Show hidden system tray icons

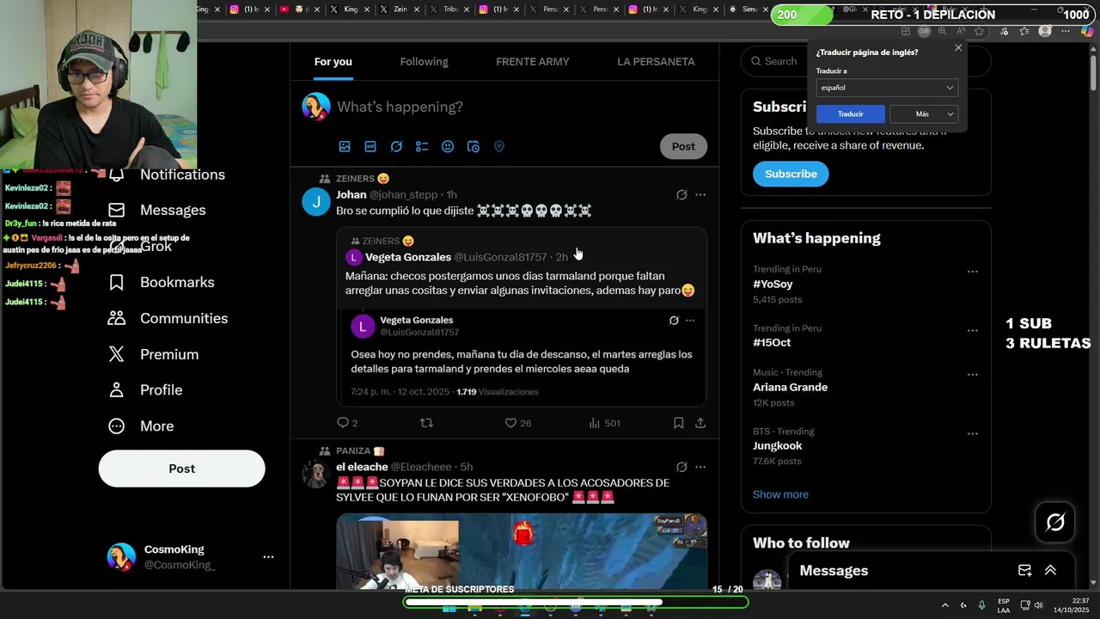944,605
